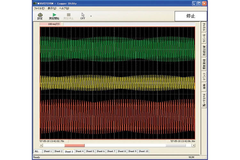
Task: Click the Ready status bar text
Action: point(36,157)
